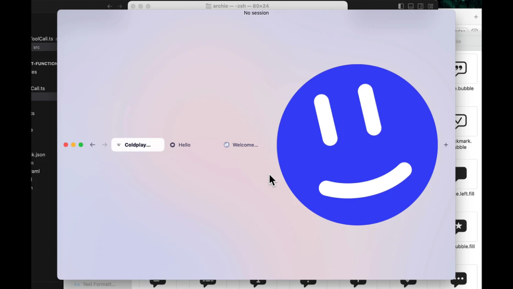The width and height of the screenshot is (513, 289).
Task: Select the Coldplay tab
Action: pos(138,144)
